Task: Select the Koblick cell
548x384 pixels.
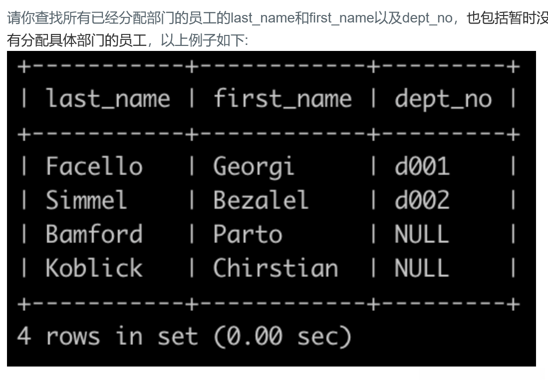Action: [x=94, y=268]
